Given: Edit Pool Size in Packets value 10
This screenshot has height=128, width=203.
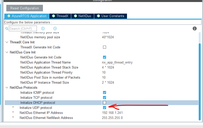Looking at the screenshot, I should click(104, 78).
